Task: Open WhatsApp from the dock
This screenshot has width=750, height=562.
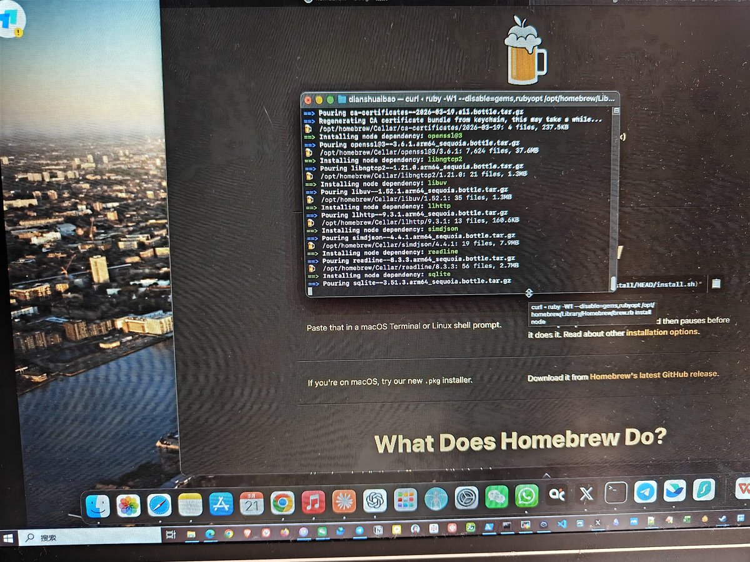Action: click(x=526, y=496)
